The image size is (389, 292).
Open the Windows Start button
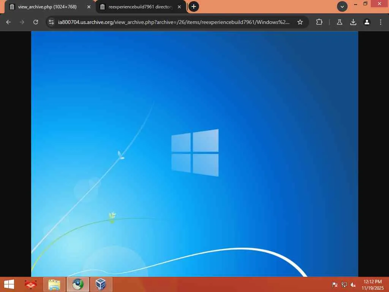coord(9,284)
